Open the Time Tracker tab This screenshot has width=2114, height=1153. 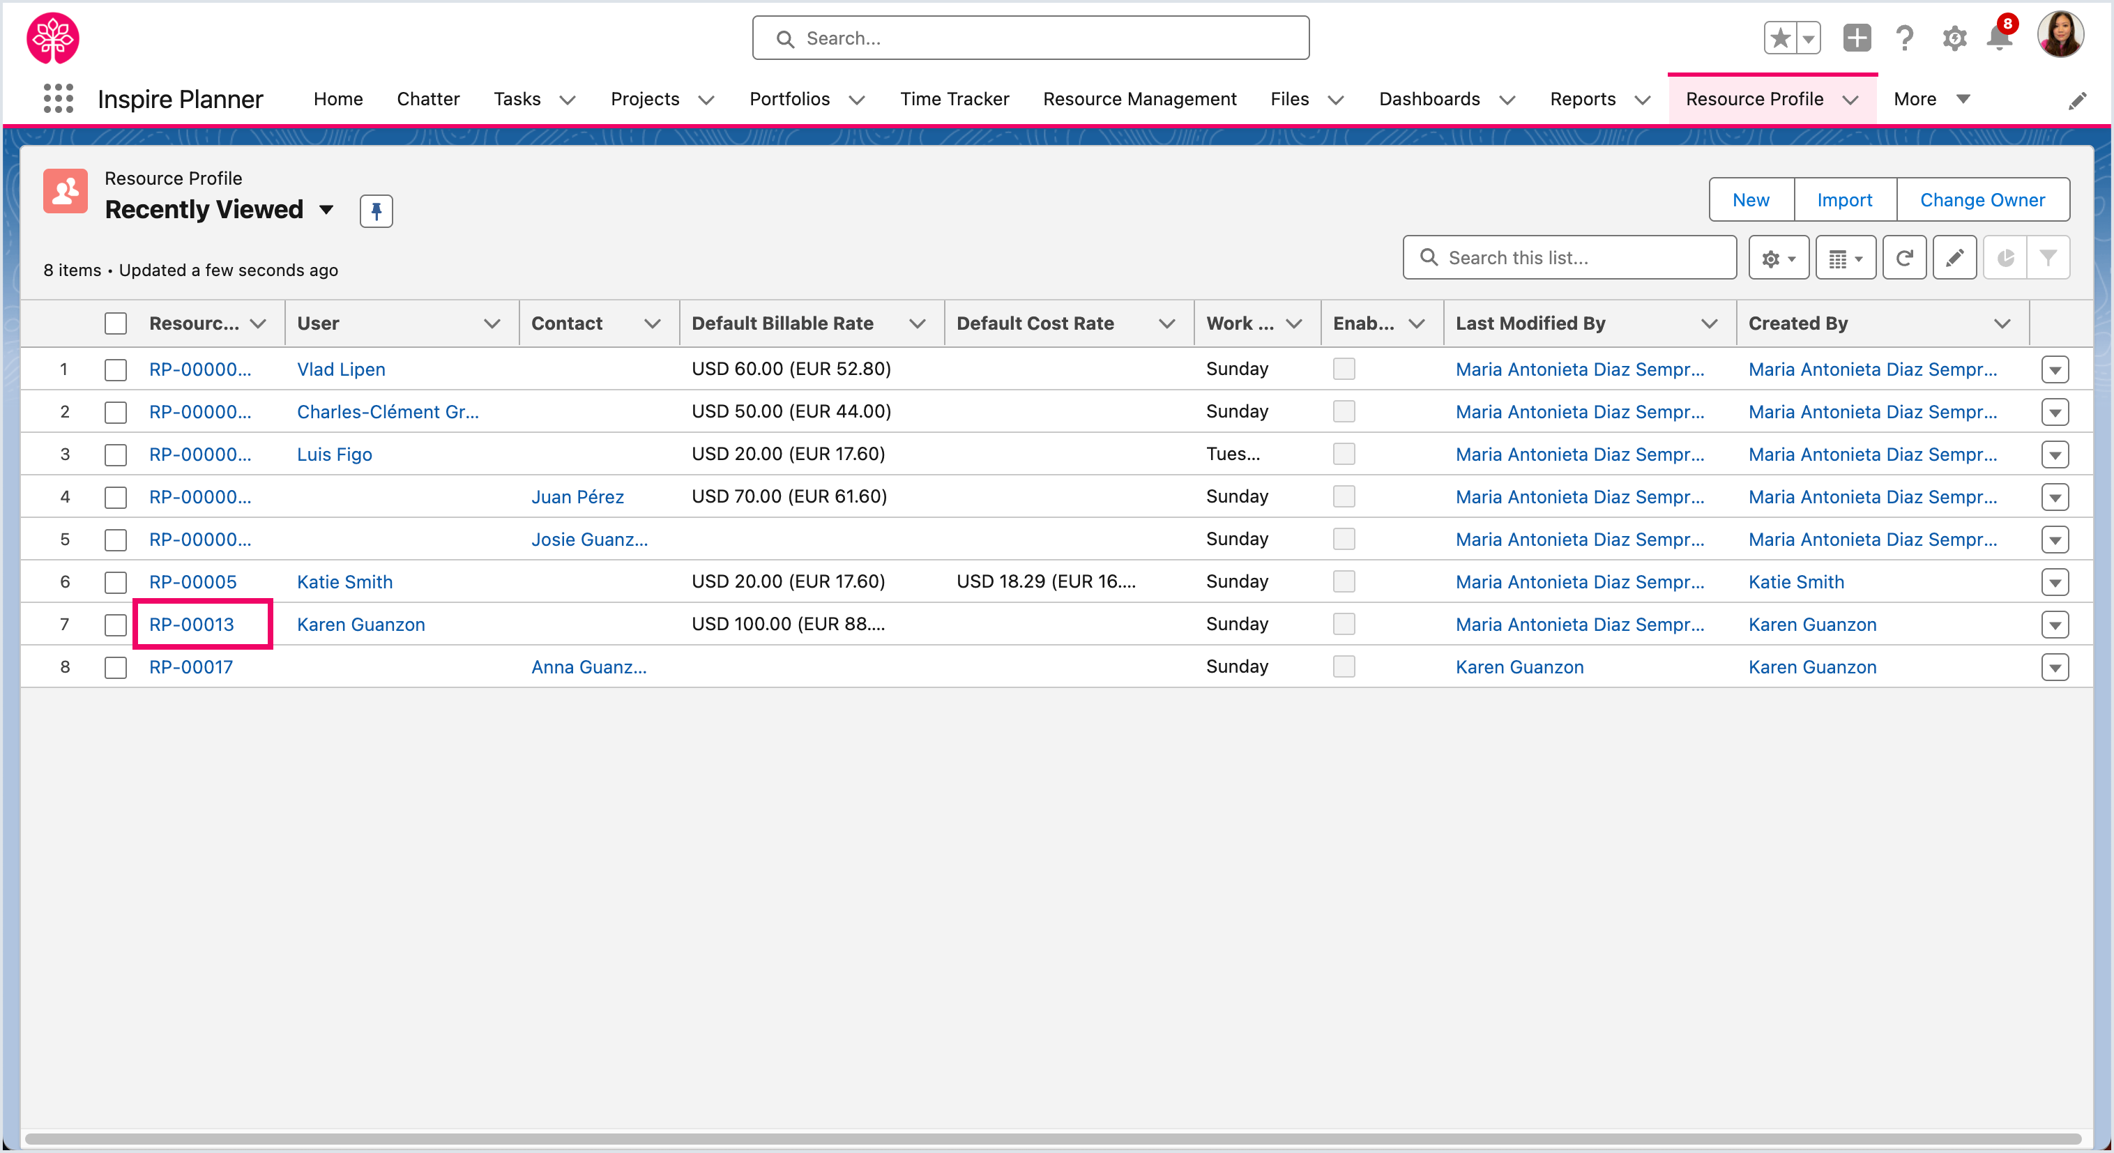955,99
